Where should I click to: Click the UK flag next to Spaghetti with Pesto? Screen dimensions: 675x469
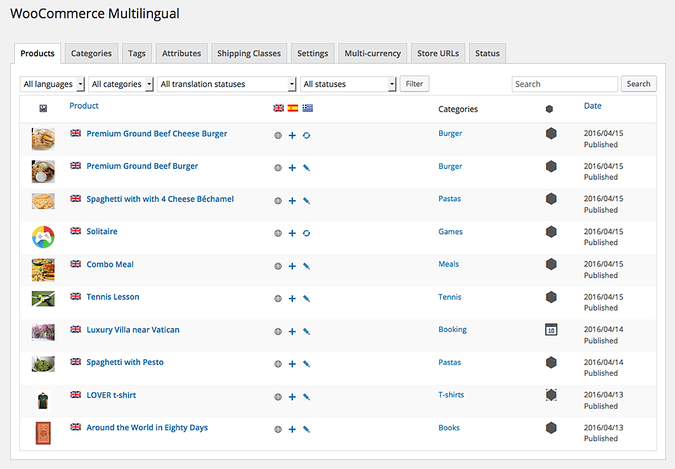click(x=75, y=361)
